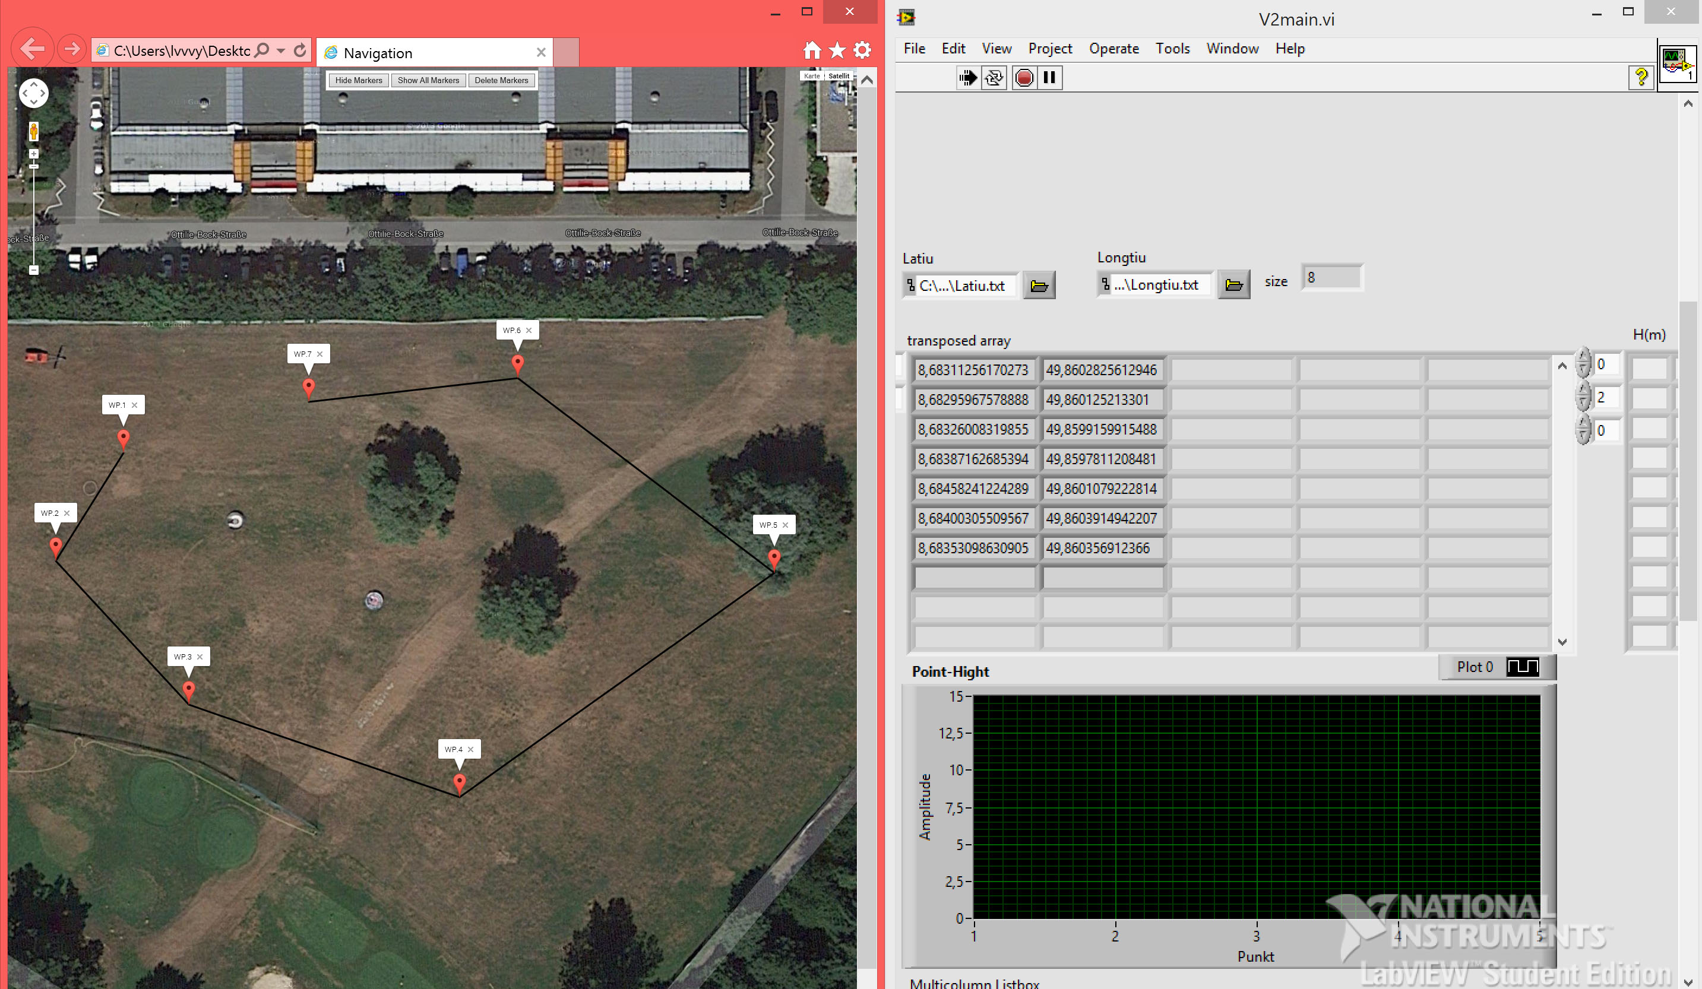
Task: Click the Pause button in LabVIEW toolbar
Action: pos(1049,78)
